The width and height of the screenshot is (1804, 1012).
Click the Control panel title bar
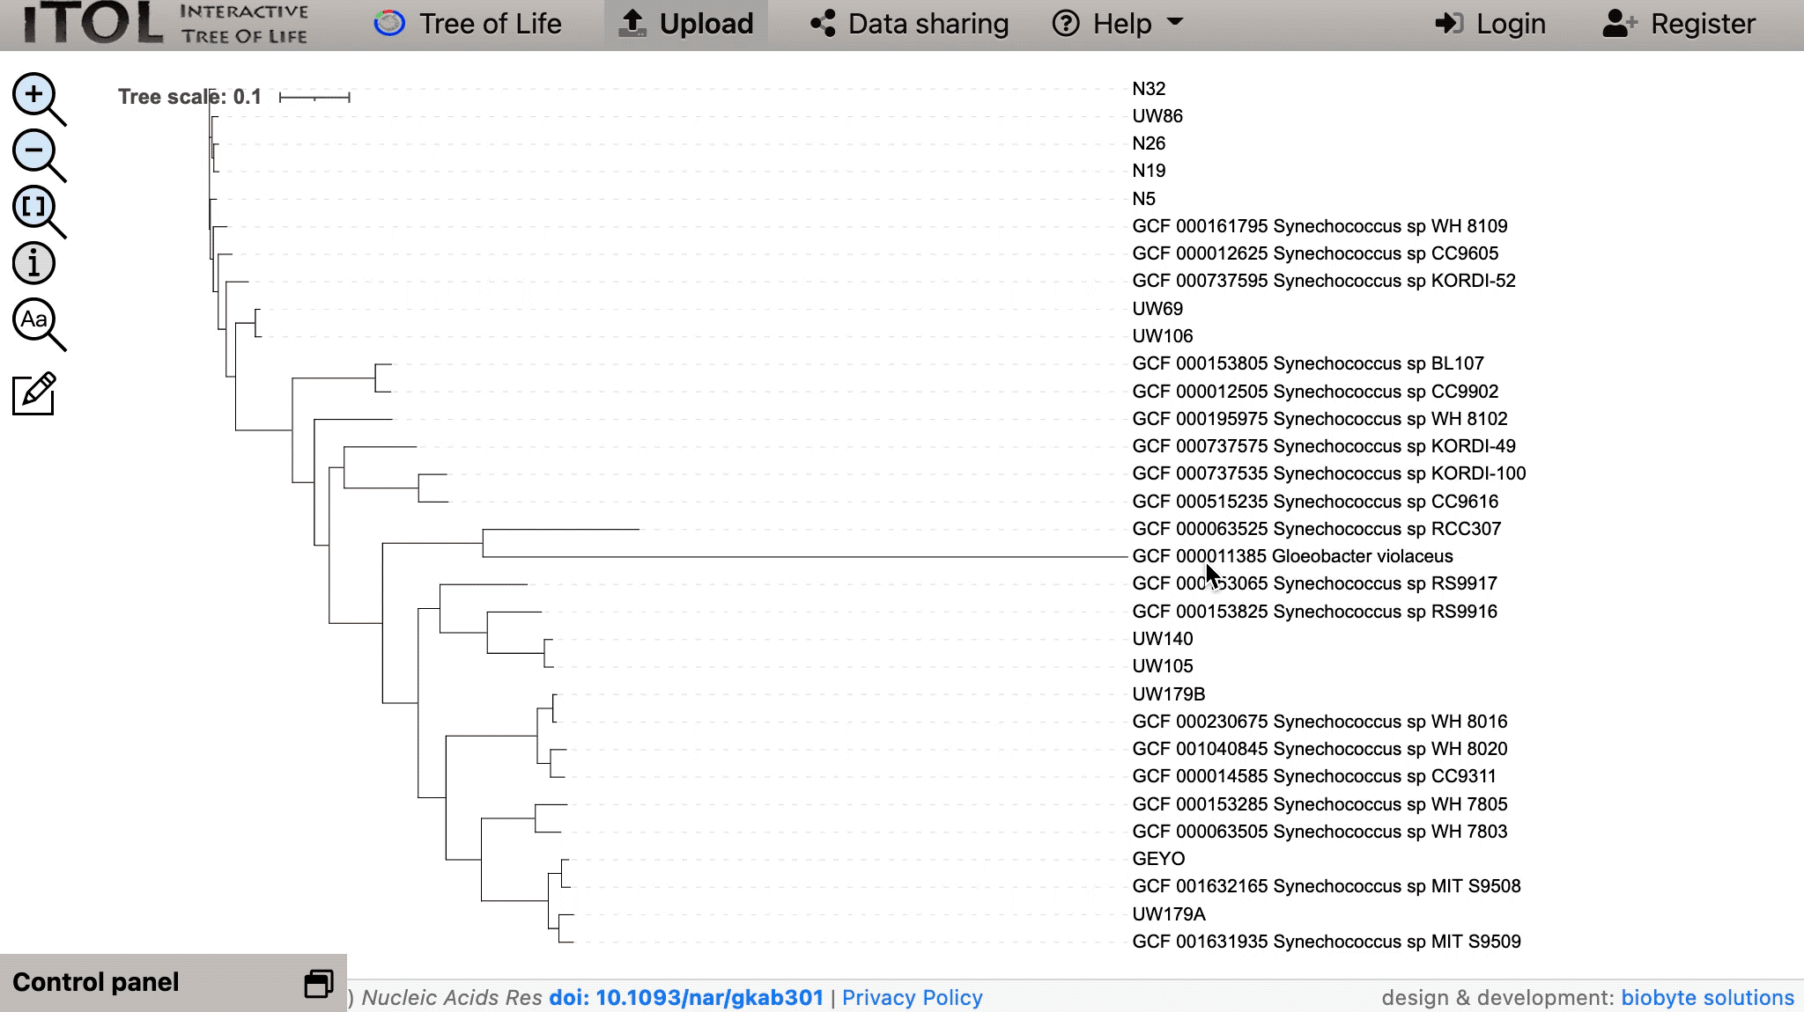pyautogui.click(x=97, y=982)
